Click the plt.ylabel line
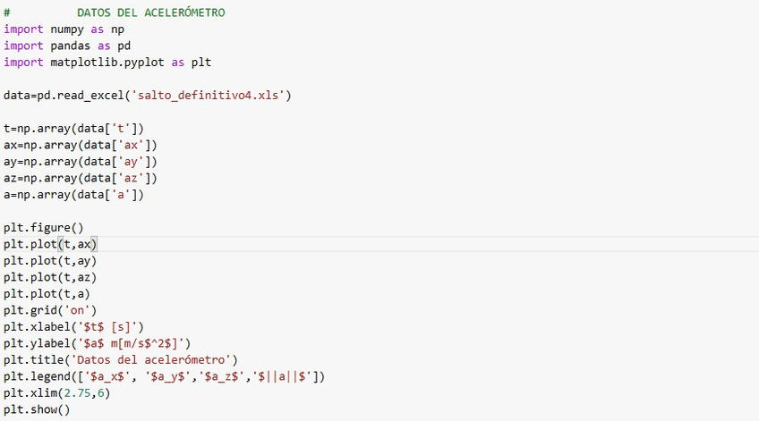Screen dimensions: 759x421 pyautogui.click(x=97, y=343)
